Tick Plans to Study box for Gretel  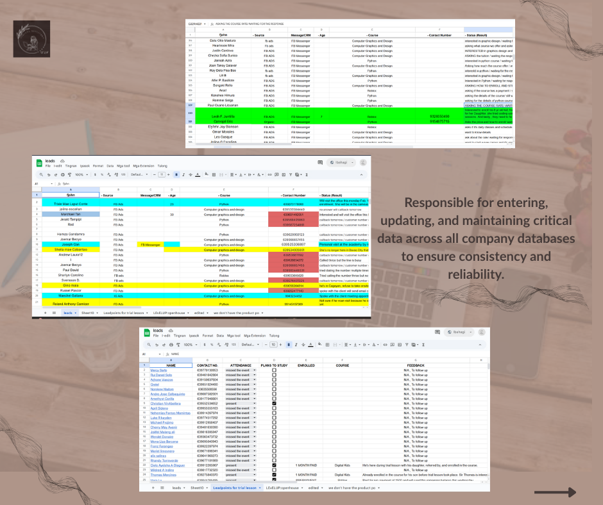274,385
